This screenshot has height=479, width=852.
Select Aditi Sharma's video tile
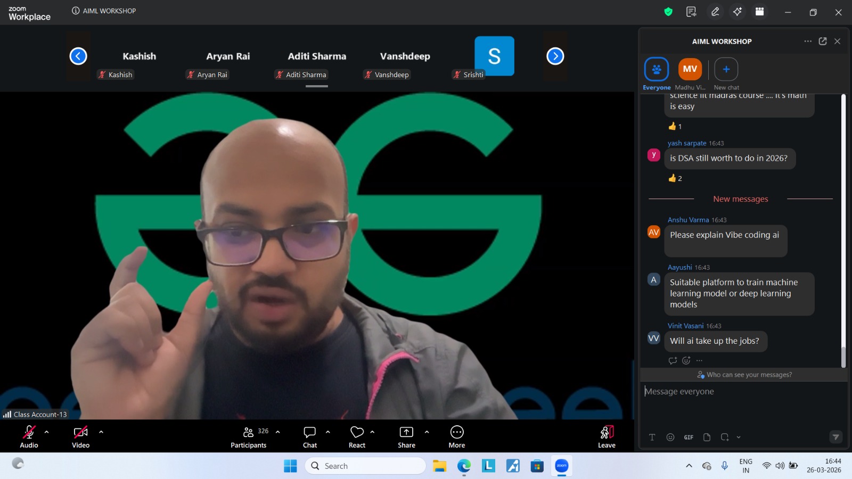point(317,56)
